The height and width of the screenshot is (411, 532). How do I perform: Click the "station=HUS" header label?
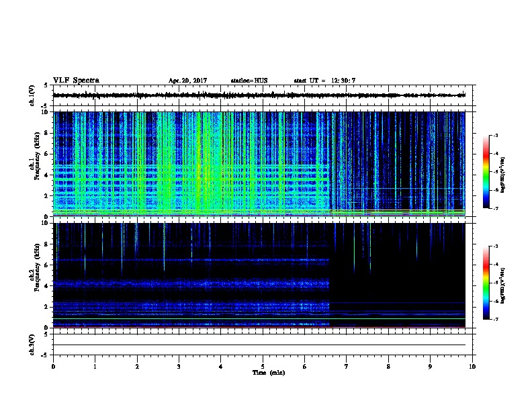249,81
